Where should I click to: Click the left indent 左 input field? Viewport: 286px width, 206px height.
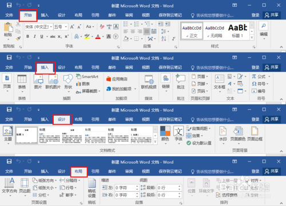coord(126,188)
